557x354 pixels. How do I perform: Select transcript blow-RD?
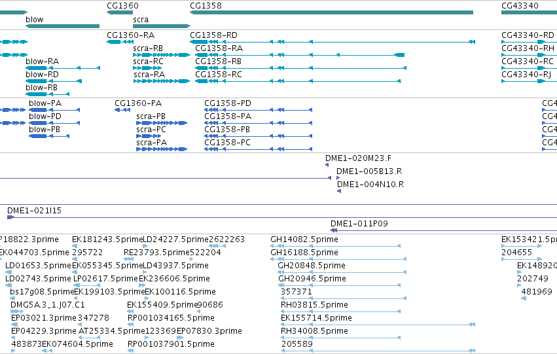coord(54,81)
